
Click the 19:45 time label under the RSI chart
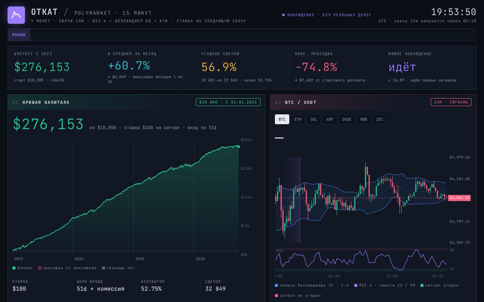coord(438,276)
